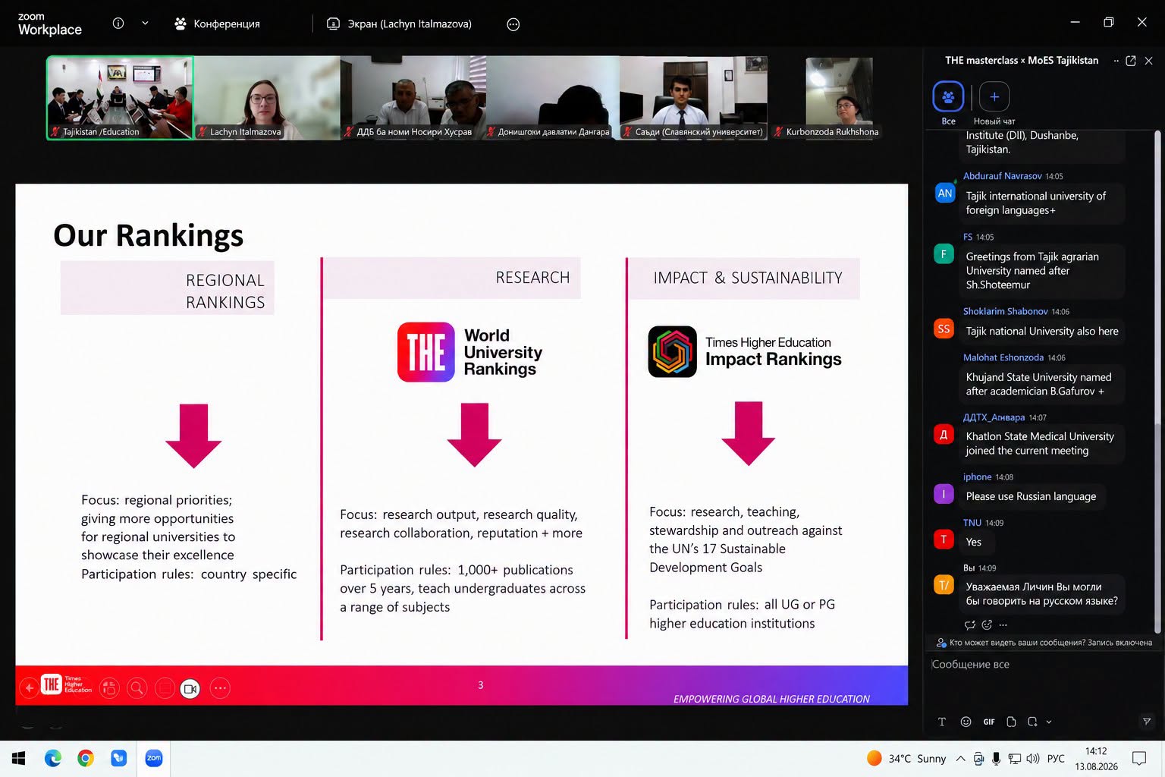Open the clock and date flyout
Screen dimensions: 1165x777
(1096, 758)
